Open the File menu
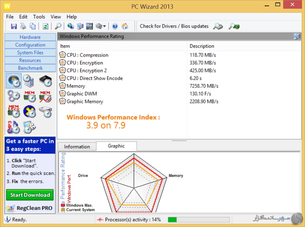 click(10, 17)
